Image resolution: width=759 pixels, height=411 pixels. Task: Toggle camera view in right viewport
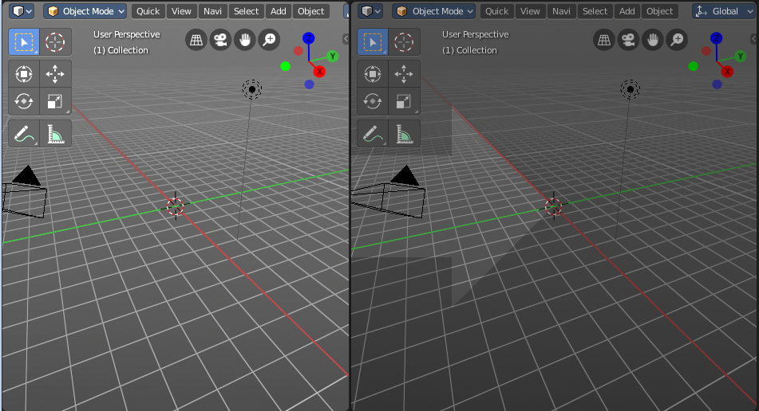pyautogui.click(x=628, y=40)
